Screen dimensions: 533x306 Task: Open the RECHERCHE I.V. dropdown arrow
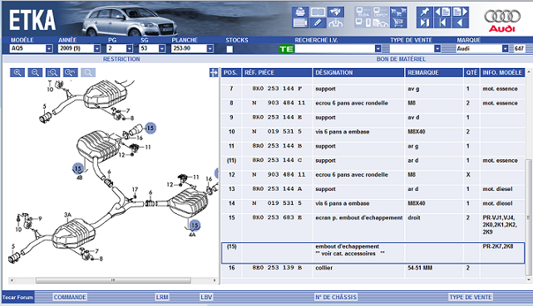pyautogui.click(x=378, y=49)
